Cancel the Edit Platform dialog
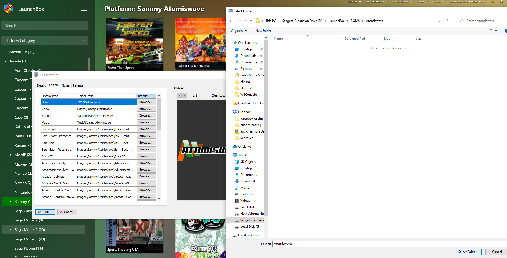This screenshot has width=507, height=258. pyautogui.click(x=67, y=212)
